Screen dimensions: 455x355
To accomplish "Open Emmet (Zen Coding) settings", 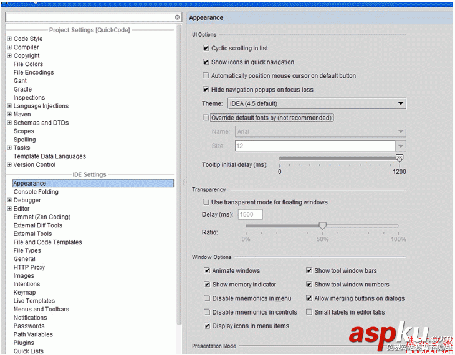I will tap(42, 217).
